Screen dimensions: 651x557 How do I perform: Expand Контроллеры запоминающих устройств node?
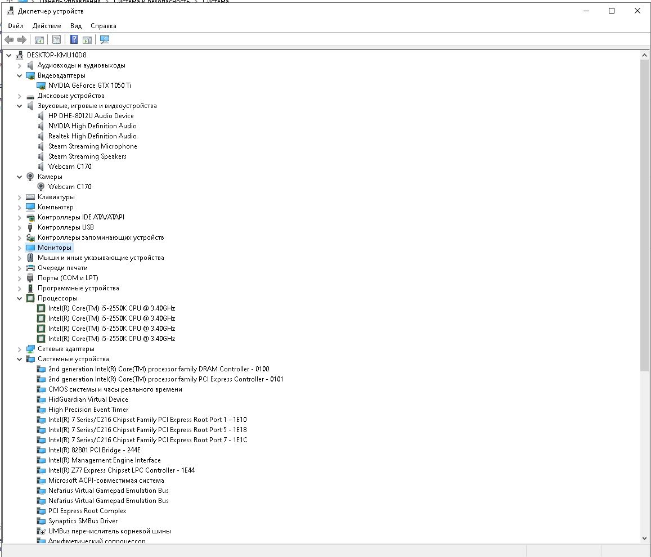[19, 237]
